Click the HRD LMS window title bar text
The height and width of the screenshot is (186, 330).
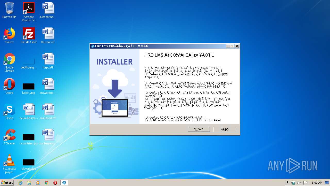pos(122,46)
